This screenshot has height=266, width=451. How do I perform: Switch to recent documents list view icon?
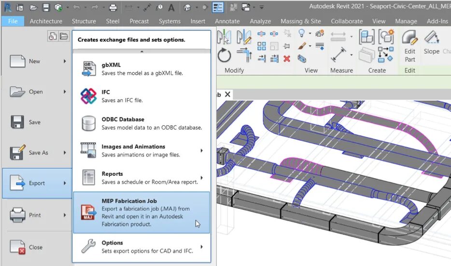click(x=52, y=37)
